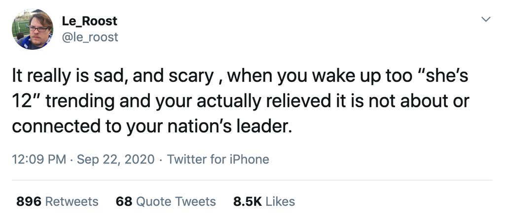Click the Likes label
Viewport: 505px width, 221px height.
point(280,201)
